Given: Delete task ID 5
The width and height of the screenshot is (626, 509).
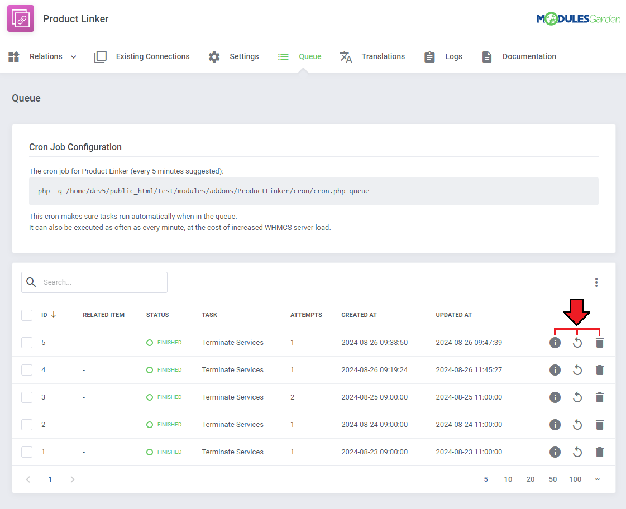Looking at the screenshot, I should click(600, 343).
